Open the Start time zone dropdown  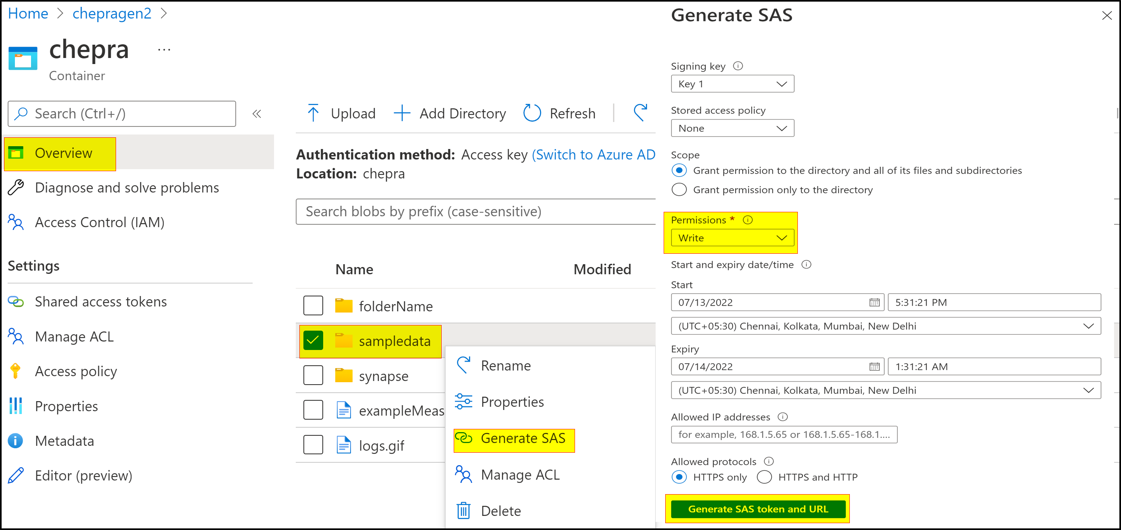pos(886,326)
